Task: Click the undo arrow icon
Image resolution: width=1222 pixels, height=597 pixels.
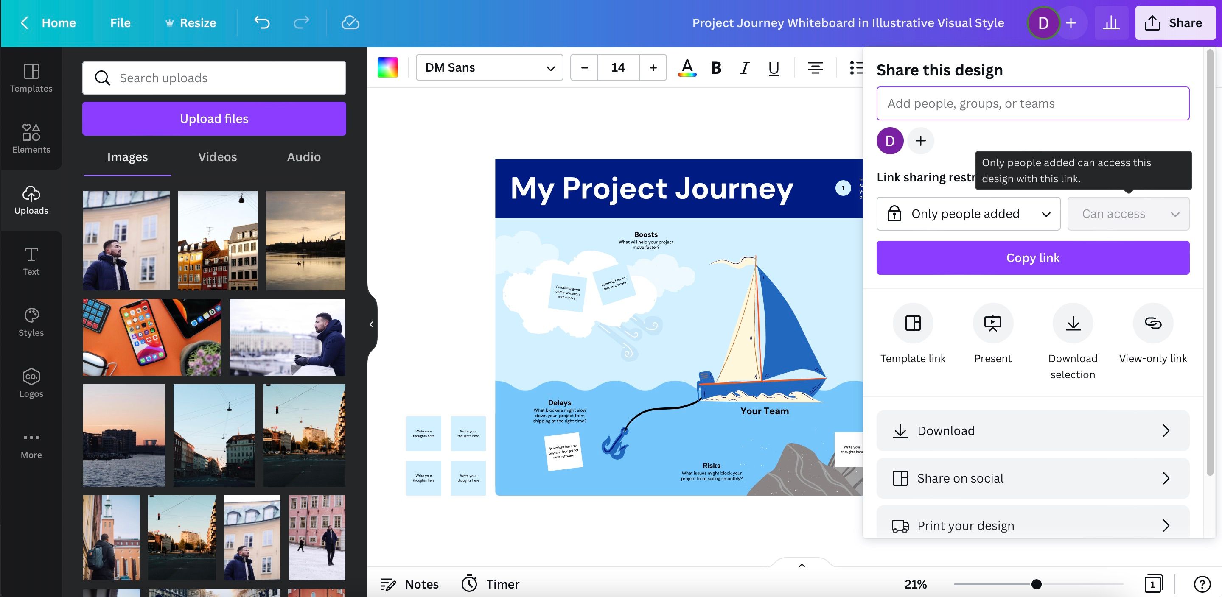Action: point(261,22)
